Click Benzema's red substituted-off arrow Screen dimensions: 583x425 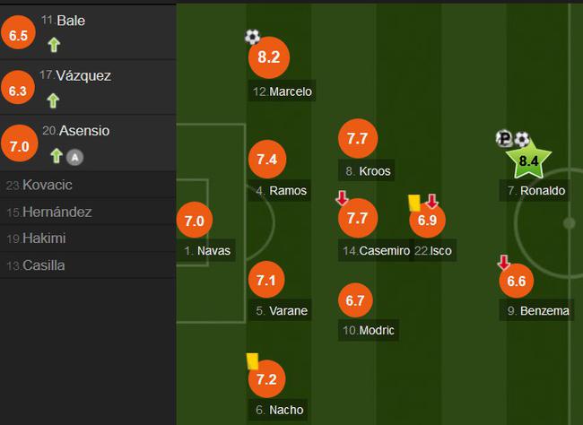(504, 262)
